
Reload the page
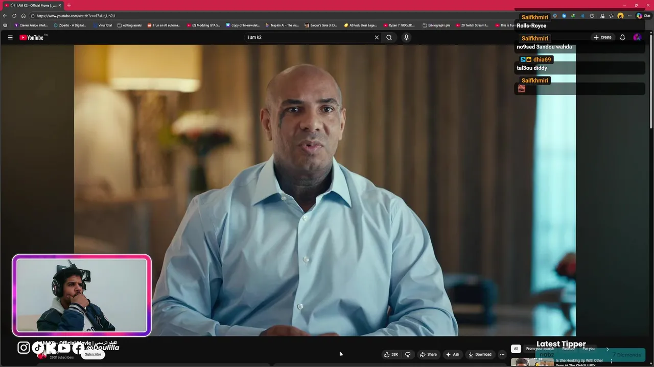click(14, 16)
